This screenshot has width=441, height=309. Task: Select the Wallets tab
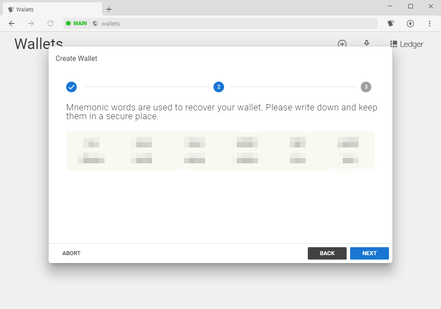[x=52, y=9]
